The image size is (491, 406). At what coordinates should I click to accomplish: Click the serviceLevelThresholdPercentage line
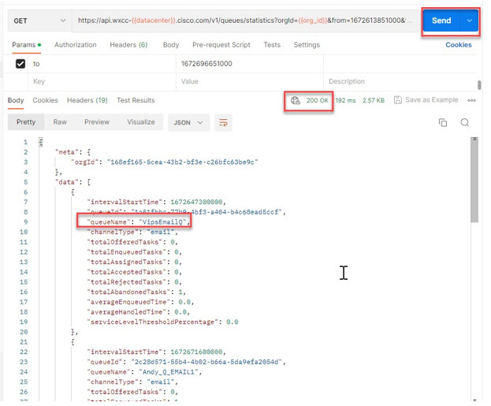(x=162, y=322)
